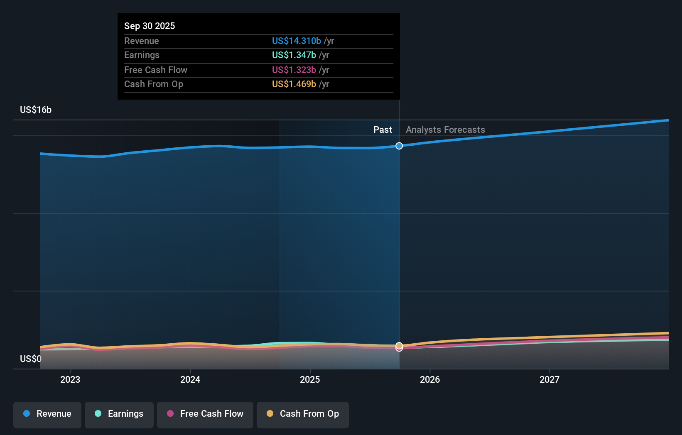The height and width of the screenshot is (435, 682).
Task: Click the US$16b axis gridline label
Action: pyautogui.click(x=35, y=110)
